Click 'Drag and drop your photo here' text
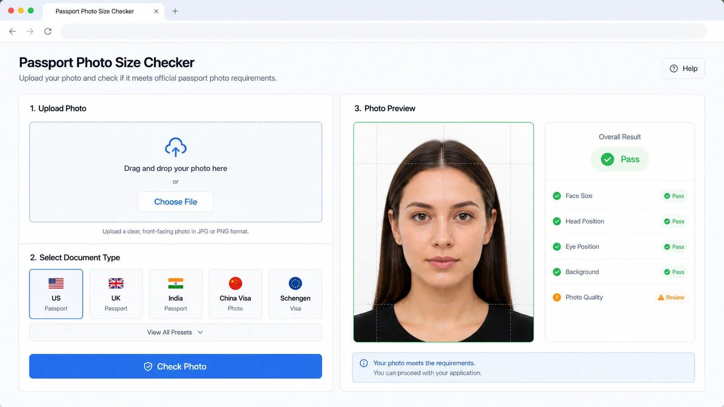Image resolution: width=724 pixels, height=407 pixels. 176,168
